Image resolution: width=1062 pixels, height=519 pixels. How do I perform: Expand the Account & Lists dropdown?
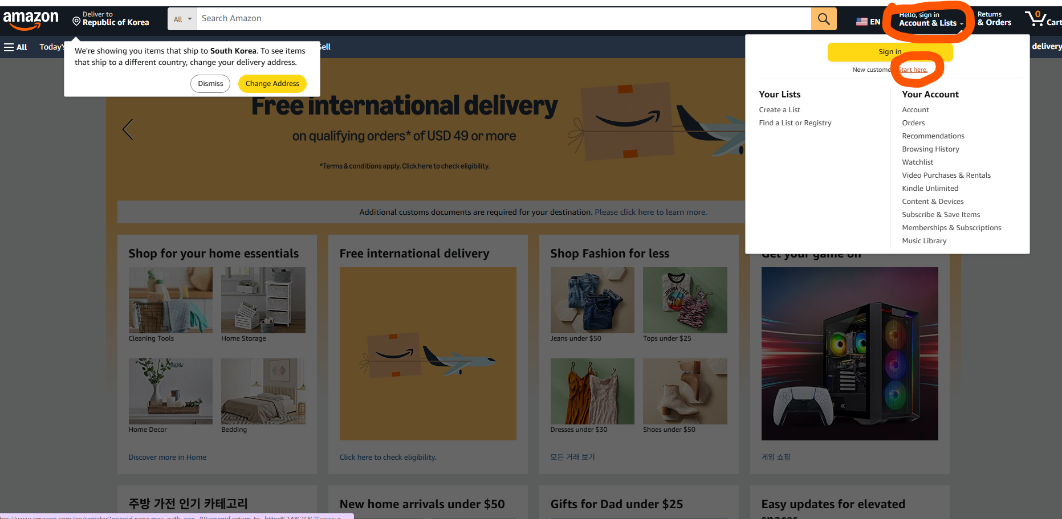click(x=931, y=19)
